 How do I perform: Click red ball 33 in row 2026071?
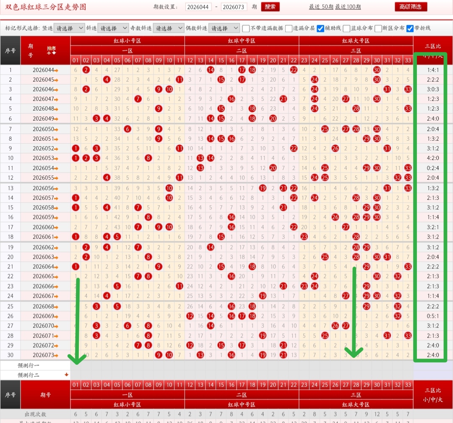click(x=408, y=335)
